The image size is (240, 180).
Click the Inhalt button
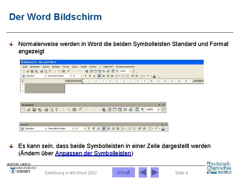coord(124,172)
